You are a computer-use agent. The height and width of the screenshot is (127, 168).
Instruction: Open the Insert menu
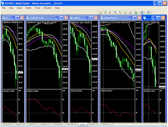point(19,8)
